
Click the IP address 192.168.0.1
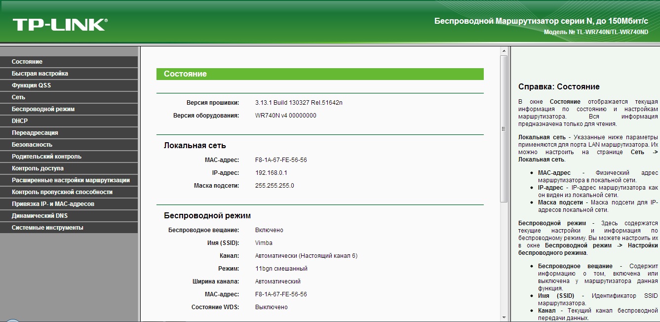pyautogui.click(x=271, y=173)
